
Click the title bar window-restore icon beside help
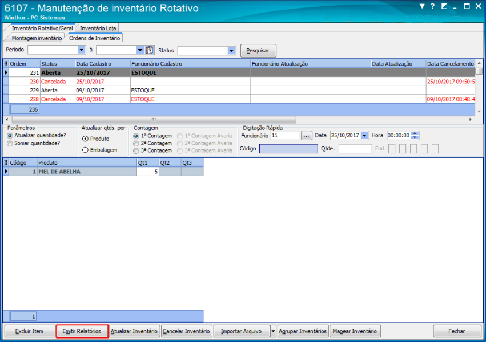click(x=444, y=6)
